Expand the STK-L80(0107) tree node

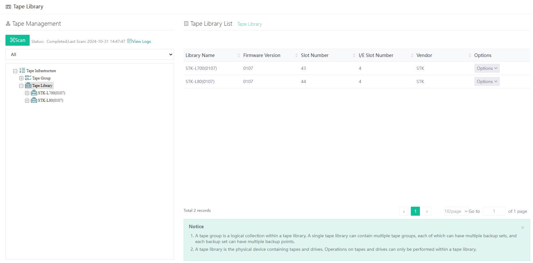27,100
